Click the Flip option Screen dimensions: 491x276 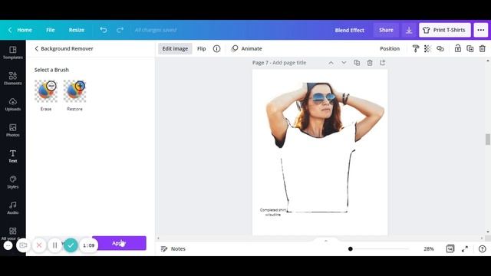(x=201, y=48)
